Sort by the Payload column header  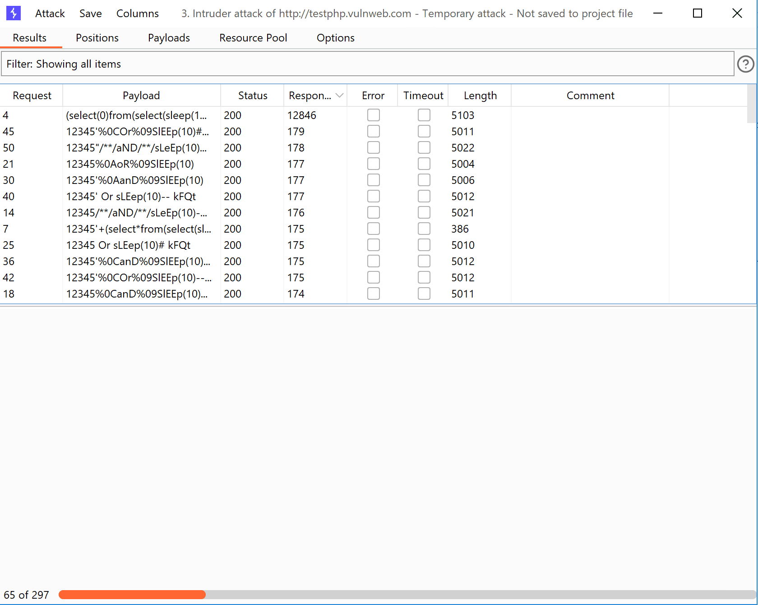(x=141, y=96)
